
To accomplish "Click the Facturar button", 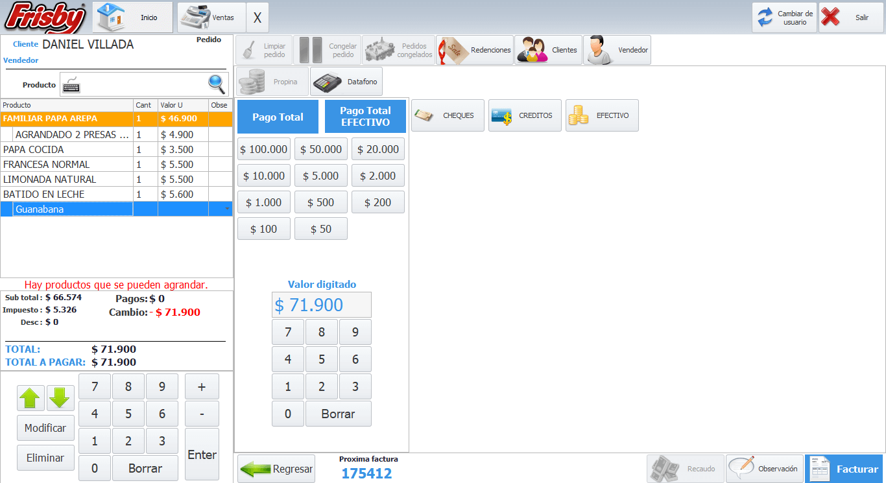I will coord(844,469).
